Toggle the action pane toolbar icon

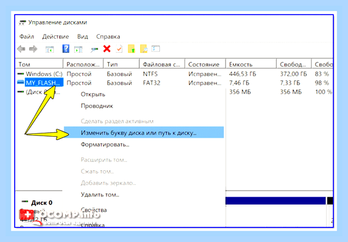coord(78,49)
